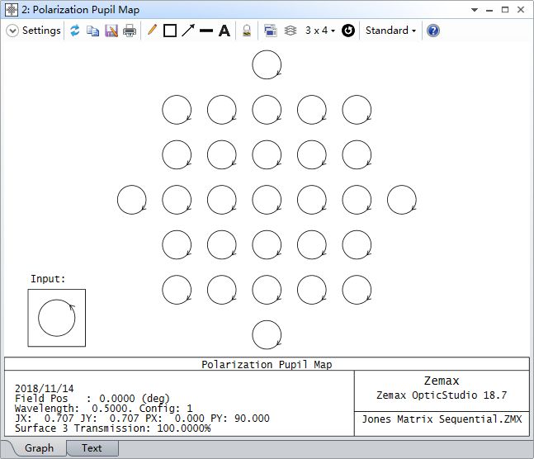Click the Zemax OpticStudio 18.7 text
Image resolution: width=534 pixels, height=459 pixels.
(442, 395)
